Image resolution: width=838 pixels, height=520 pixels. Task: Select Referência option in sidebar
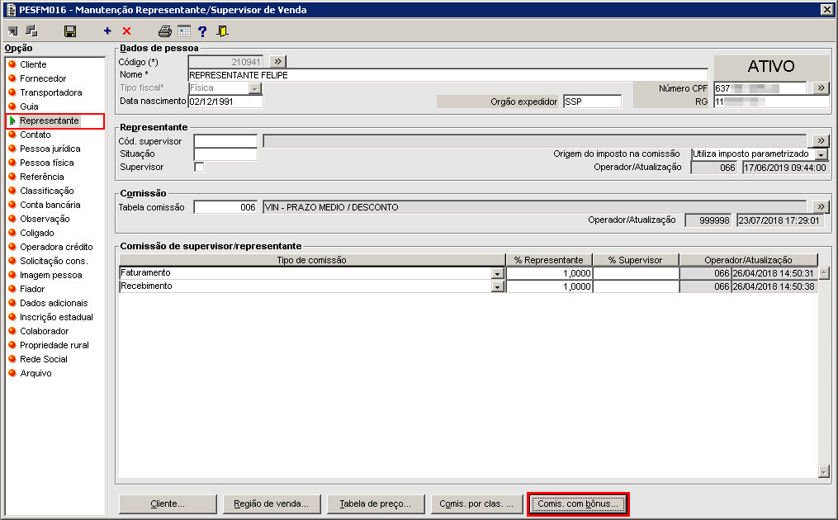click(41, 177)
